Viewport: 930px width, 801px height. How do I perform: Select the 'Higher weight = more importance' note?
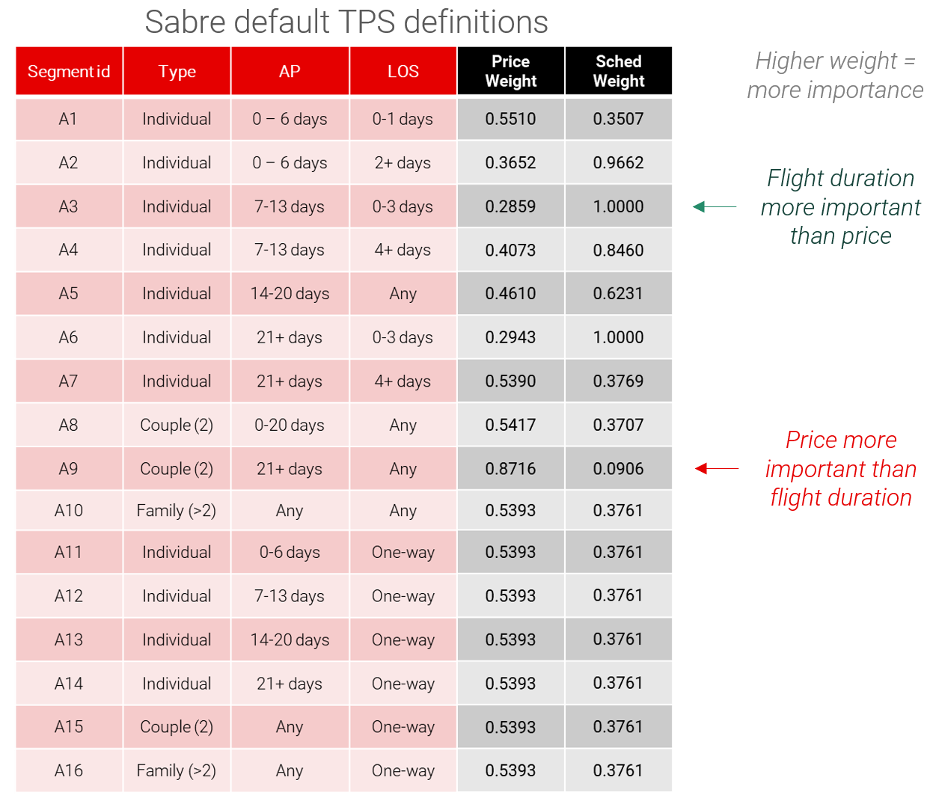[835, 75]
